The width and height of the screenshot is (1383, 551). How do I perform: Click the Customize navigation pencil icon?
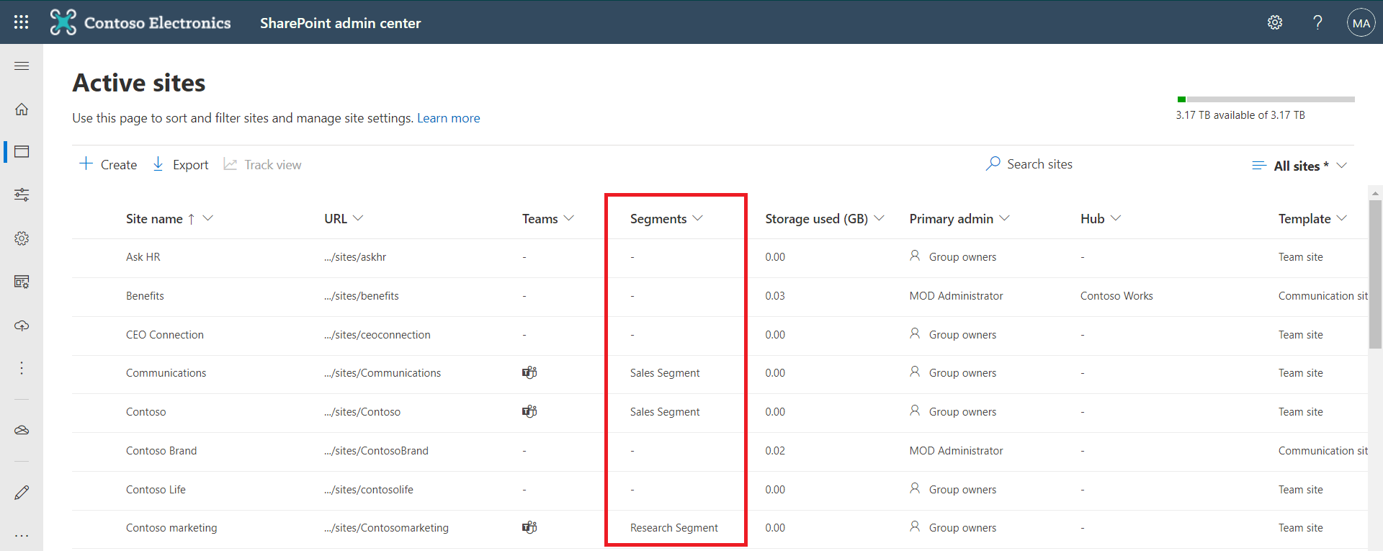[x=22, y=493]
